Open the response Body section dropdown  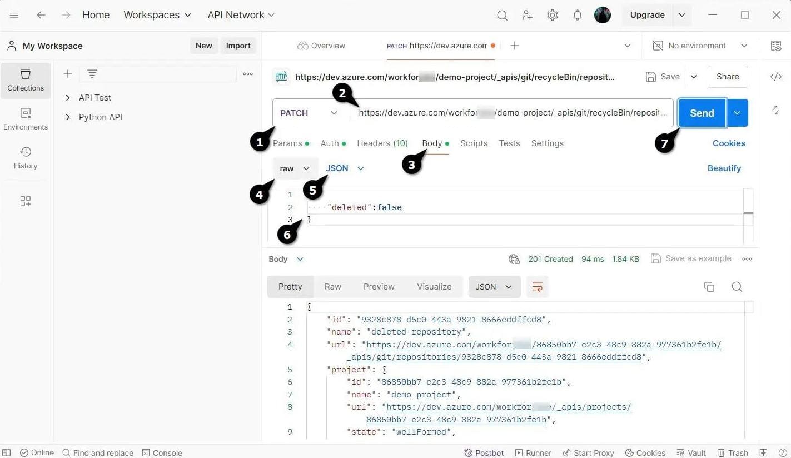(286, 259)
